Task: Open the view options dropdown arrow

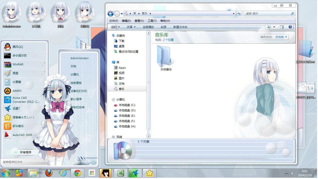Action: tap(274, 27)
